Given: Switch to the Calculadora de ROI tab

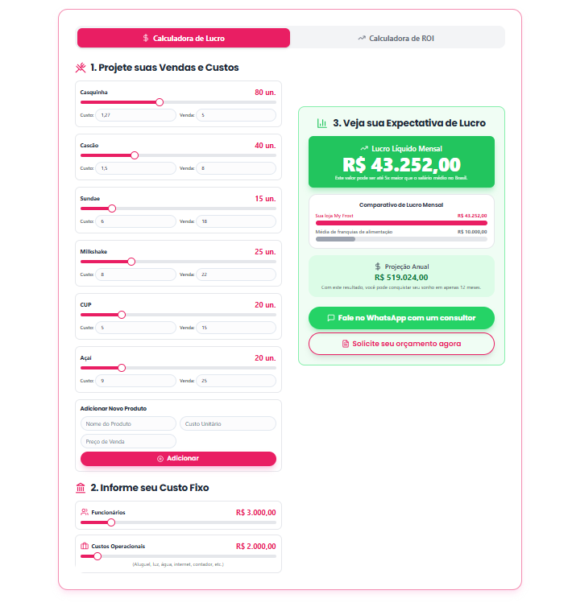Looking at the screenshot, I should (x=398, y=38).
